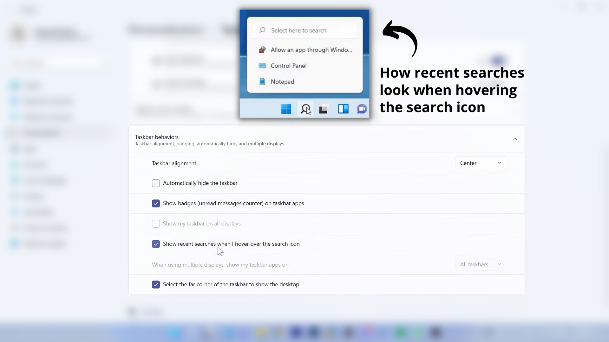Click the Control Panel icon in list
This screenshot has height=342, width=609.
(262, 66)
